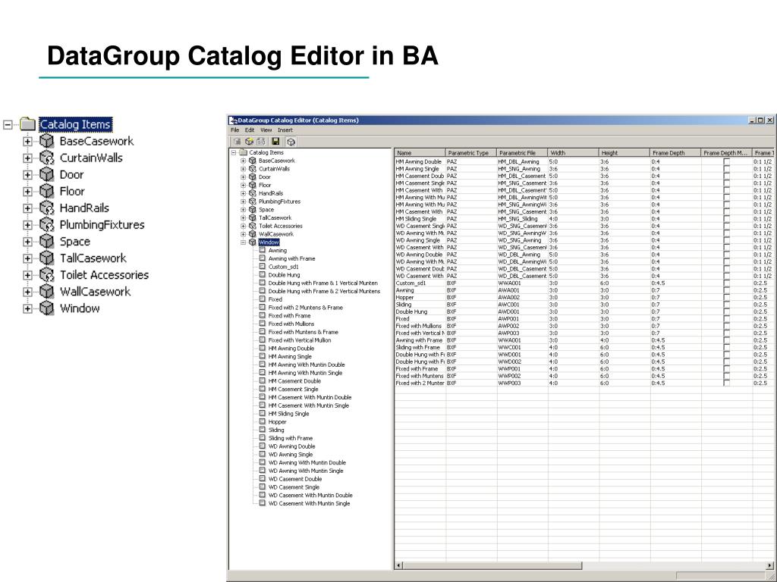777x582 pixels.
Task: Toggle Frame Depth checkbox for WD Awning Double row
Action: (x=726, y=255)
